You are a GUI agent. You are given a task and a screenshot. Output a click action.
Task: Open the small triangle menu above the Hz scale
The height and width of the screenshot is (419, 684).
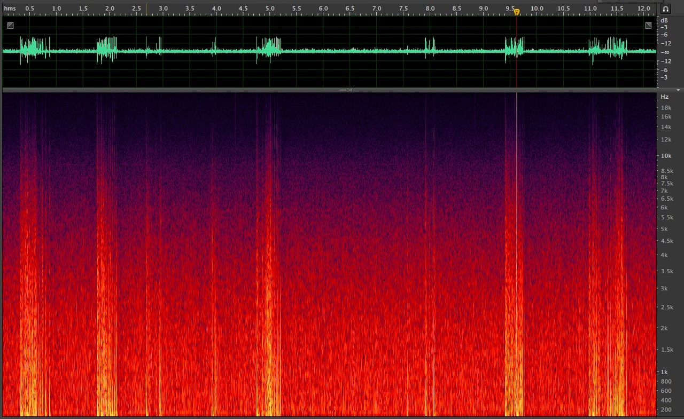[x=678, y=90]
